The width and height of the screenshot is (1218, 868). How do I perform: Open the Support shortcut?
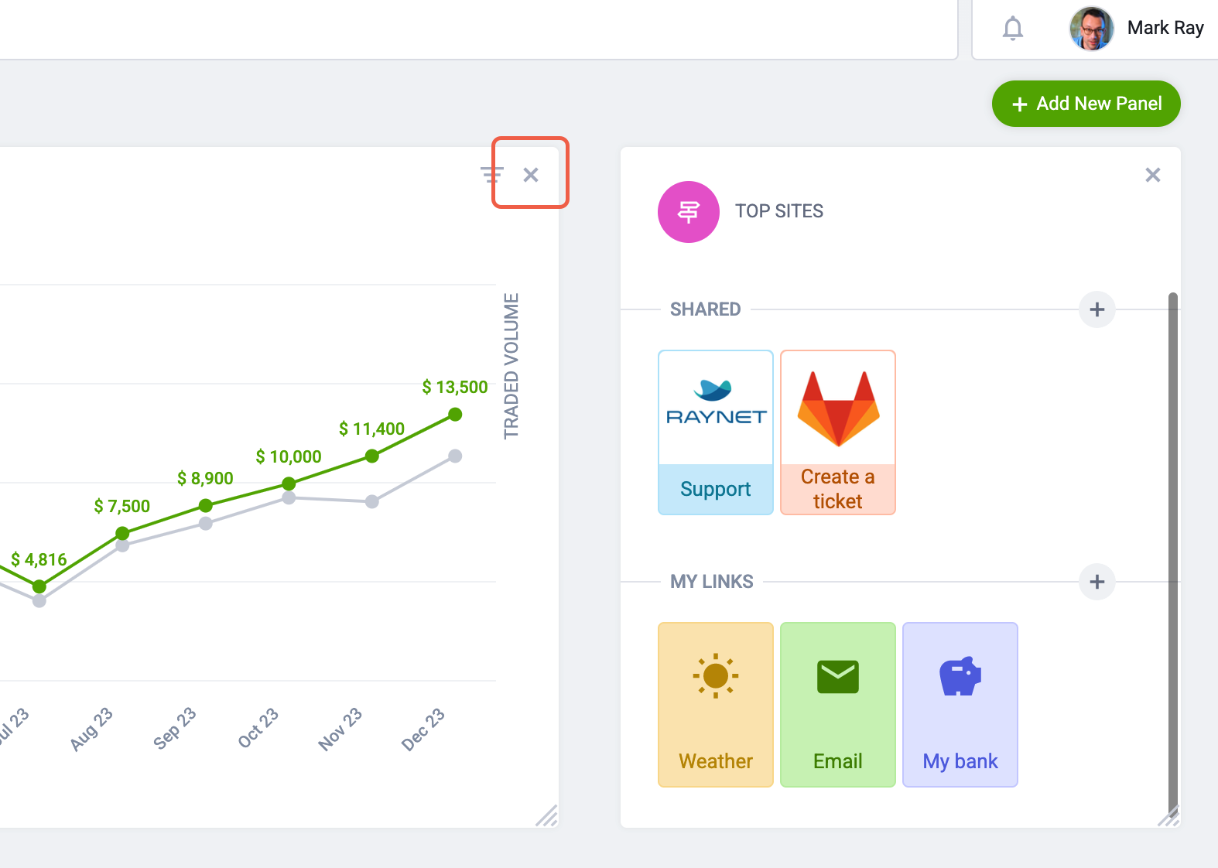(714, 489)
